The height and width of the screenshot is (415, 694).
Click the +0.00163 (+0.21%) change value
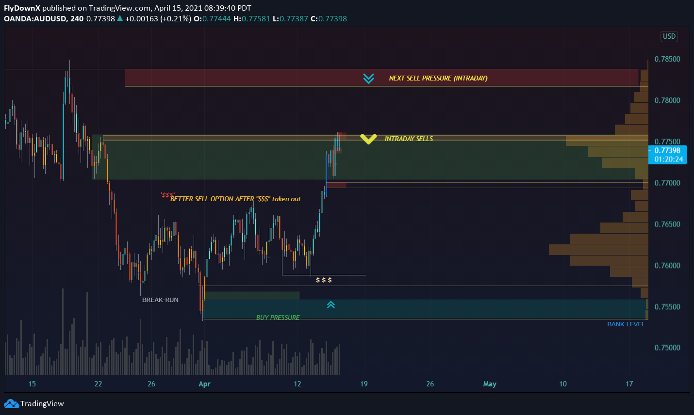coord(158,18)
